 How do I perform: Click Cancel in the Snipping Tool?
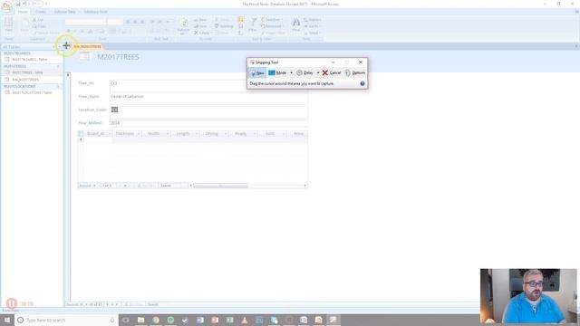pyautogui.click(x=332, y=72)
